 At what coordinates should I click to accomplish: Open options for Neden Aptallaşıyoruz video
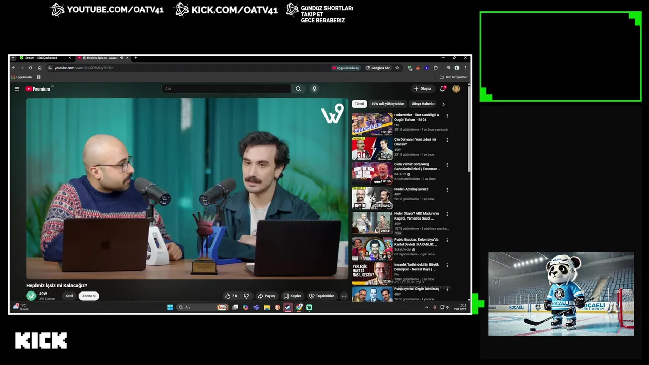tap(447, 190)
